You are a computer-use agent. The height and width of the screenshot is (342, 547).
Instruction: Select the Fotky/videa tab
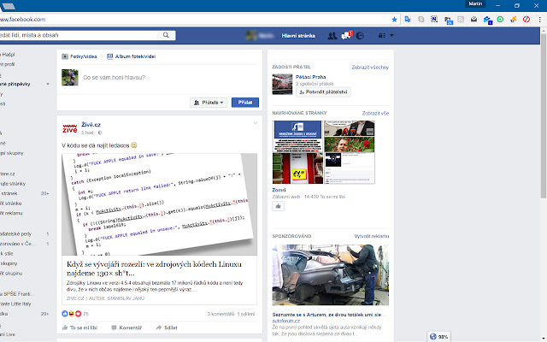tap(79, 56)
